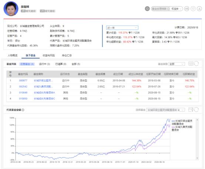Image resolution: width=205 pixels, height=169 pixels.
Task: Select the 已清算 (0) filter
Action: pos(61,64)
